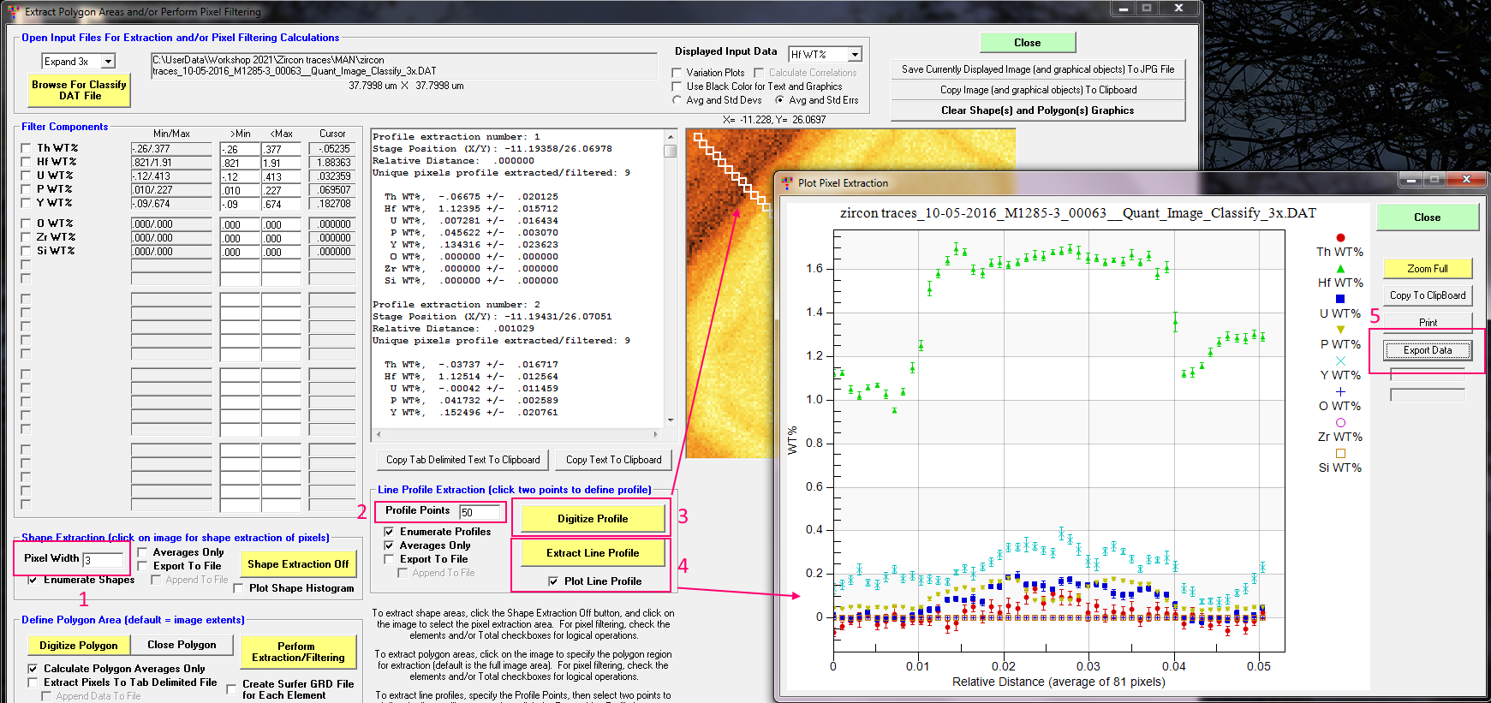This screenshot has height=703, width=1491.
Task: Click the blue square U WT% legend marker
Action: (1340, 299)
